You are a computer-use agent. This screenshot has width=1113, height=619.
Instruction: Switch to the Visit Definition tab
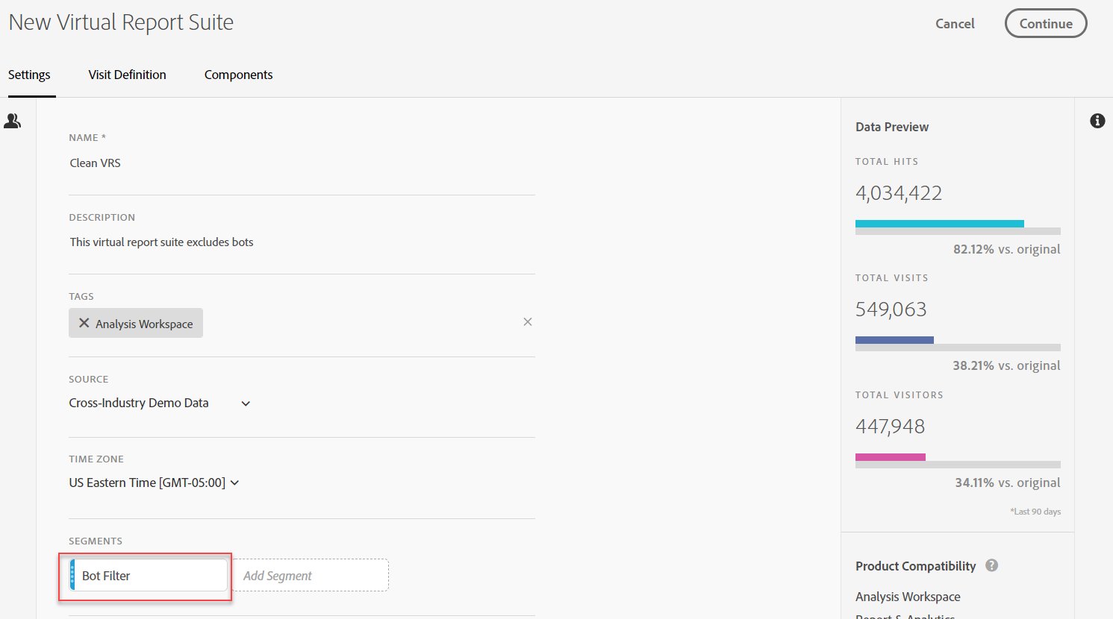click(127, 75)
